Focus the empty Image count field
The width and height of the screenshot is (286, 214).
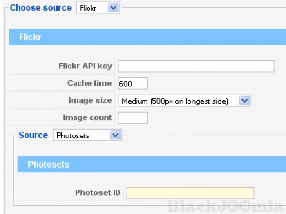pyautogui.click(x=133, y=118)
